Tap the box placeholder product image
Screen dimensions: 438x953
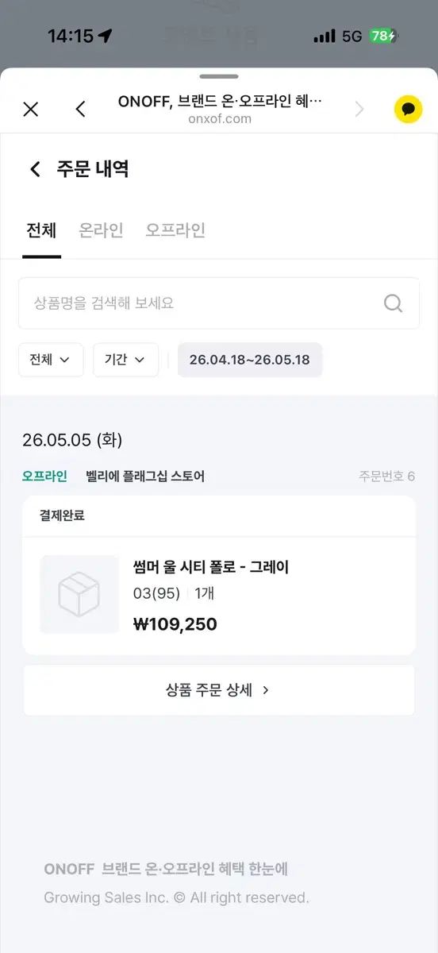(79, 595)
